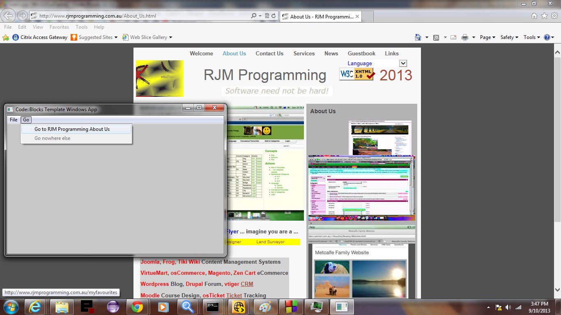Select Go to RJM Programming About Us

[x=76, y=129]
